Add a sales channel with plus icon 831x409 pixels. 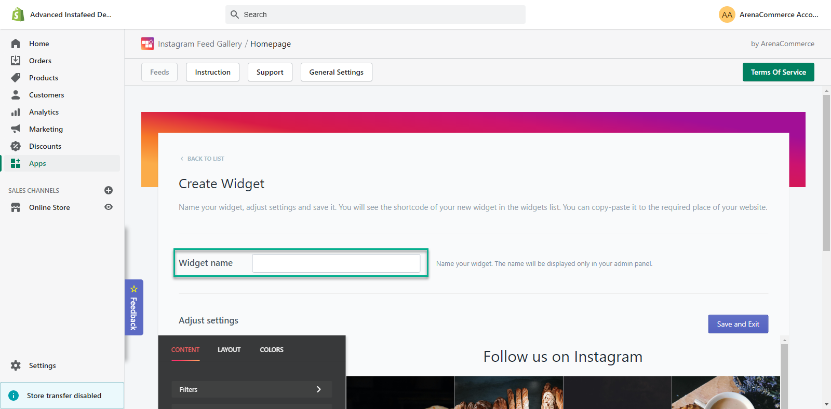[109, 190]
